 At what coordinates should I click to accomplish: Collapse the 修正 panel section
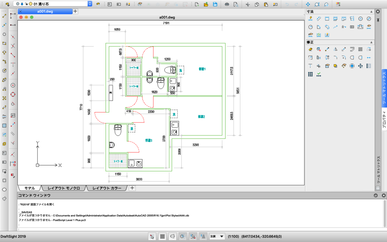click(372, 42)
